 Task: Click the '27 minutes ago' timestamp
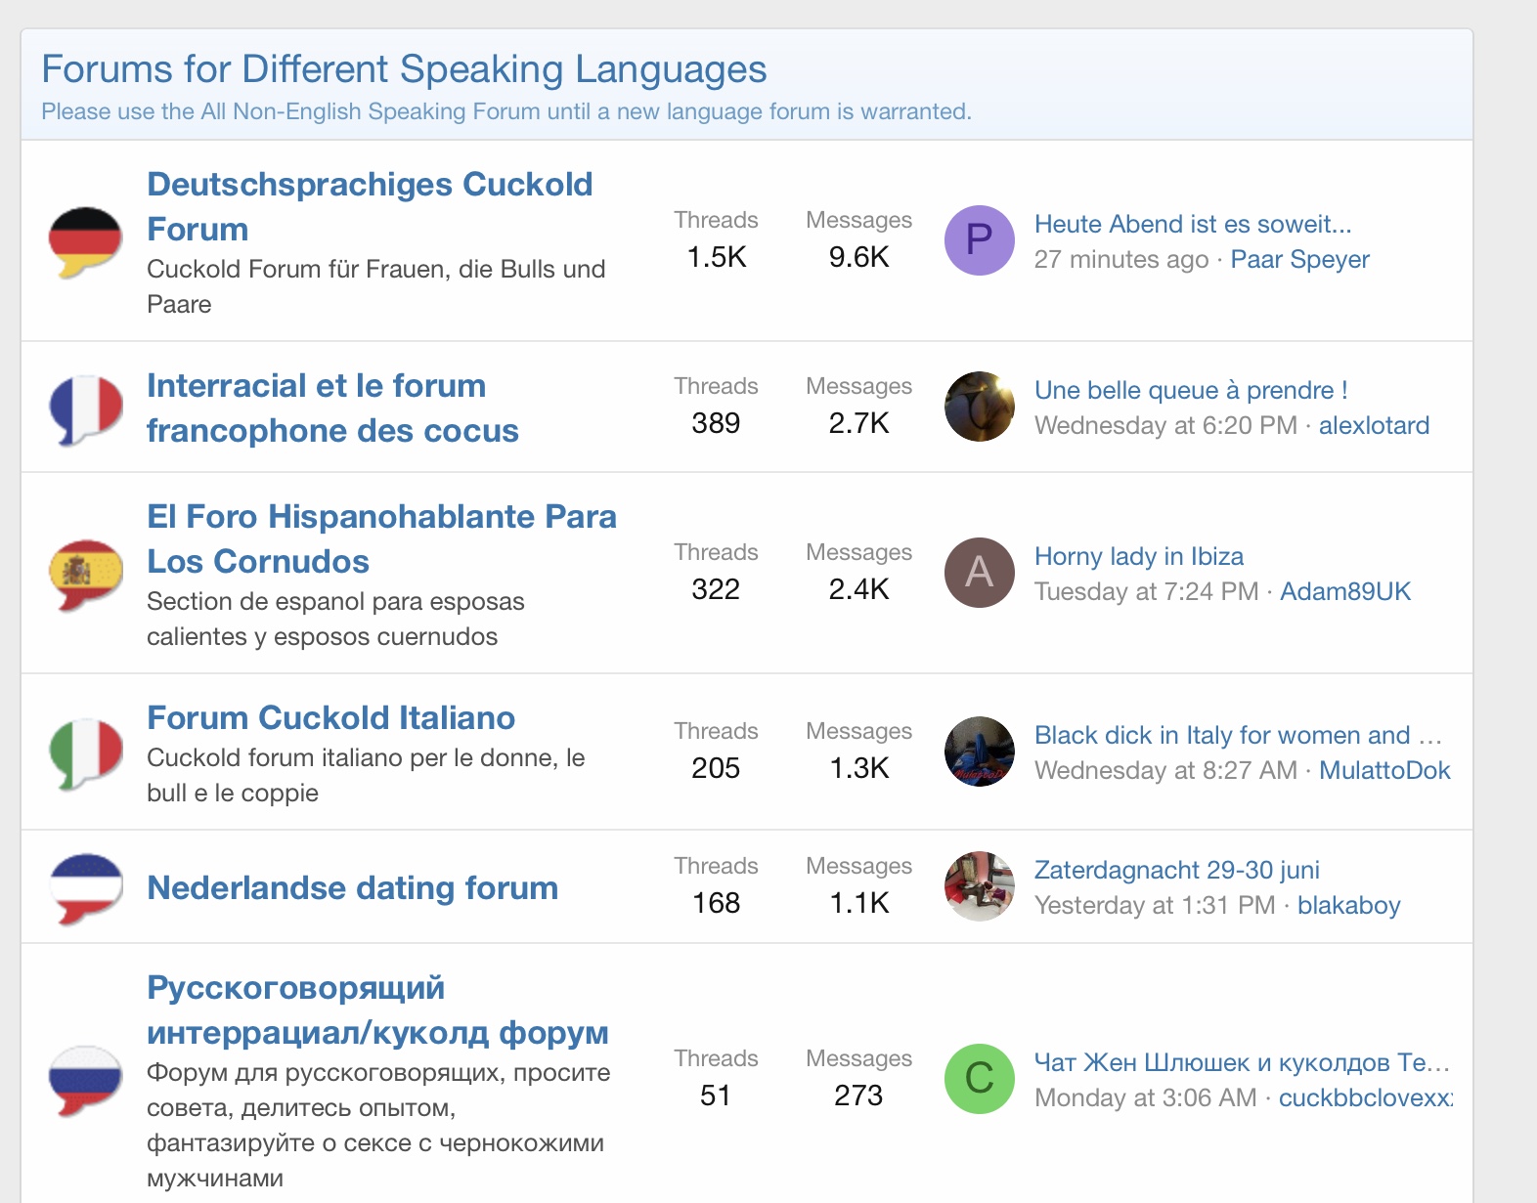(x=1121, y=259)
